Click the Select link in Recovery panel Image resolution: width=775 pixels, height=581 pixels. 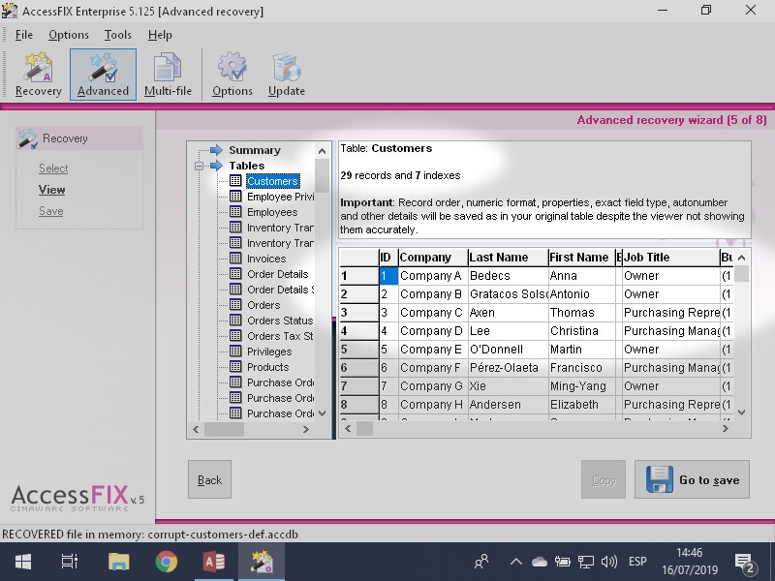pos(53,168)
